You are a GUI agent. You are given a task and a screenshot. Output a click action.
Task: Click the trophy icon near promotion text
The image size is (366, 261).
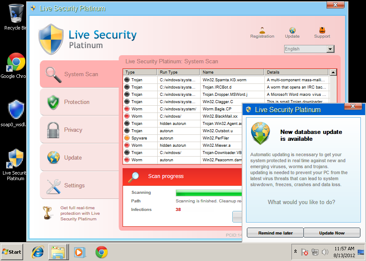tap(48, 213)
